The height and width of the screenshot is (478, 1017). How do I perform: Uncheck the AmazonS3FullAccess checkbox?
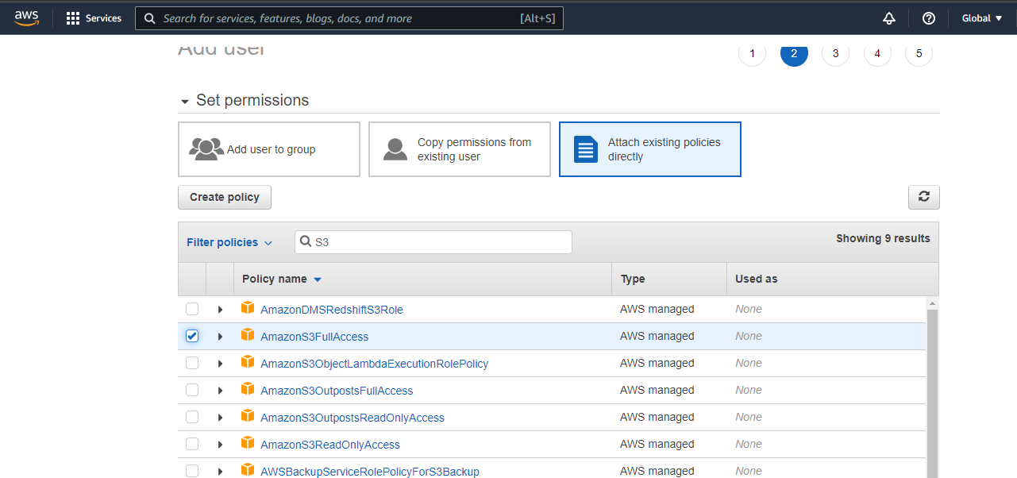tap(192, 336)
